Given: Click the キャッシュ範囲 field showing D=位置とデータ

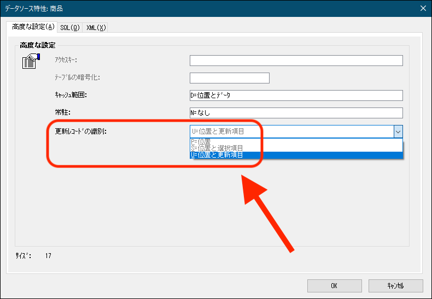Looking at the screenshot, I should tap(296, 95).
